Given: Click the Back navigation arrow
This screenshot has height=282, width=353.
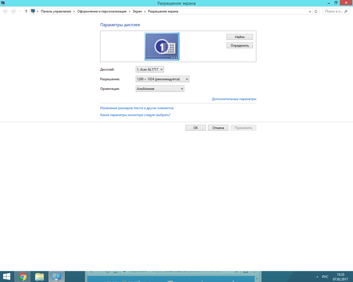Looking at the screenshot, I should (x=5, y=11).
